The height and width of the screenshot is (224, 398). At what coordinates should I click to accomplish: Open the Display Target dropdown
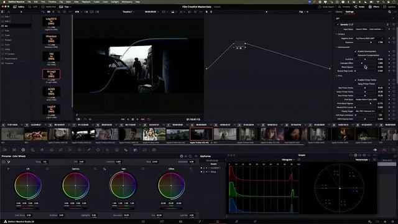click(x=369, y=111)
